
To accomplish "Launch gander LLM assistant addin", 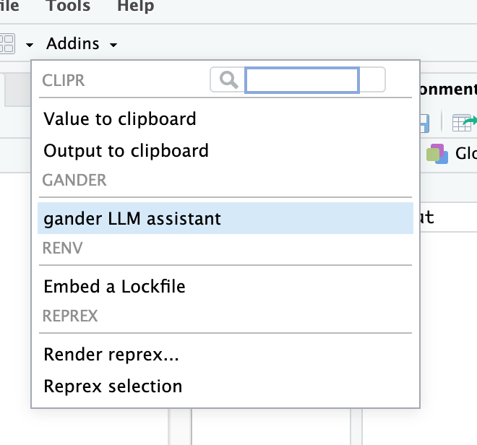I will [132, 218].
